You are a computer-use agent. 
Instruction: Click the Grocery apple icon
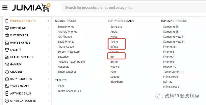[7, 72]
